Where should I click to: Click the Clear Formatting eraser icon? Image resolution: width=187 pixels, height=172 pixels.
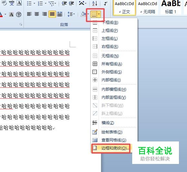[x=4, y=3]
